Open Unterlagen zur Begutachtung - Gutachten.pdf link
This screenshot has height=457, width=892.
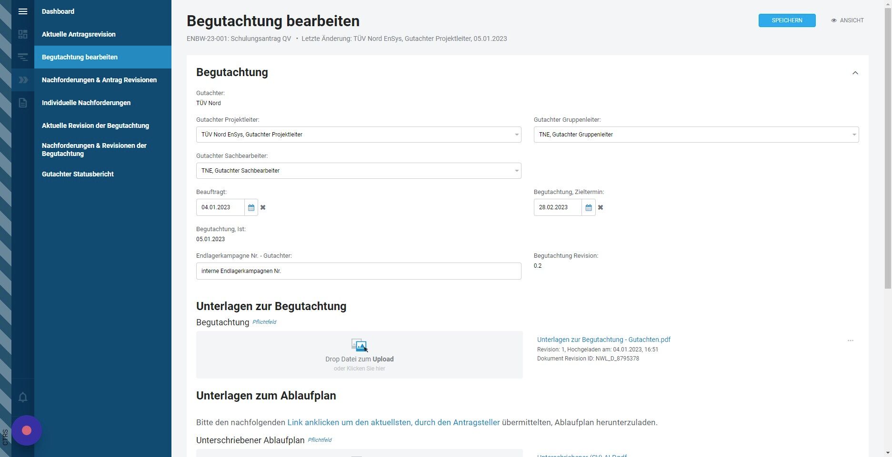point(603,340)
